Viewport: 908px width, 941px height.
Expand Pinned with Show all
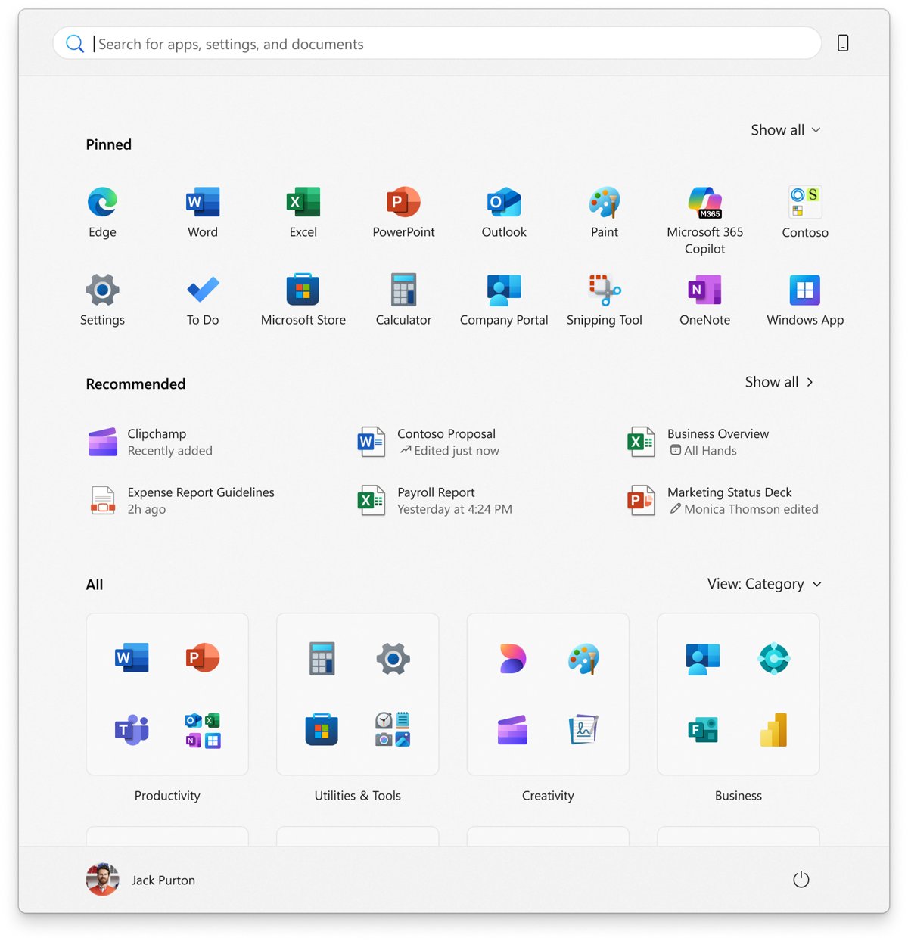tap(785, 130)
